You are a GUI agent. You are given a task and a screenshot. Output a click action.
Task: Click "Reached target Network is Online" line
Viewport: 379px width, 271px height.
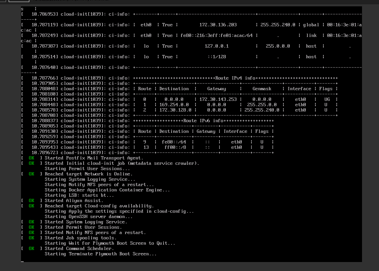[x=89, y=174]
